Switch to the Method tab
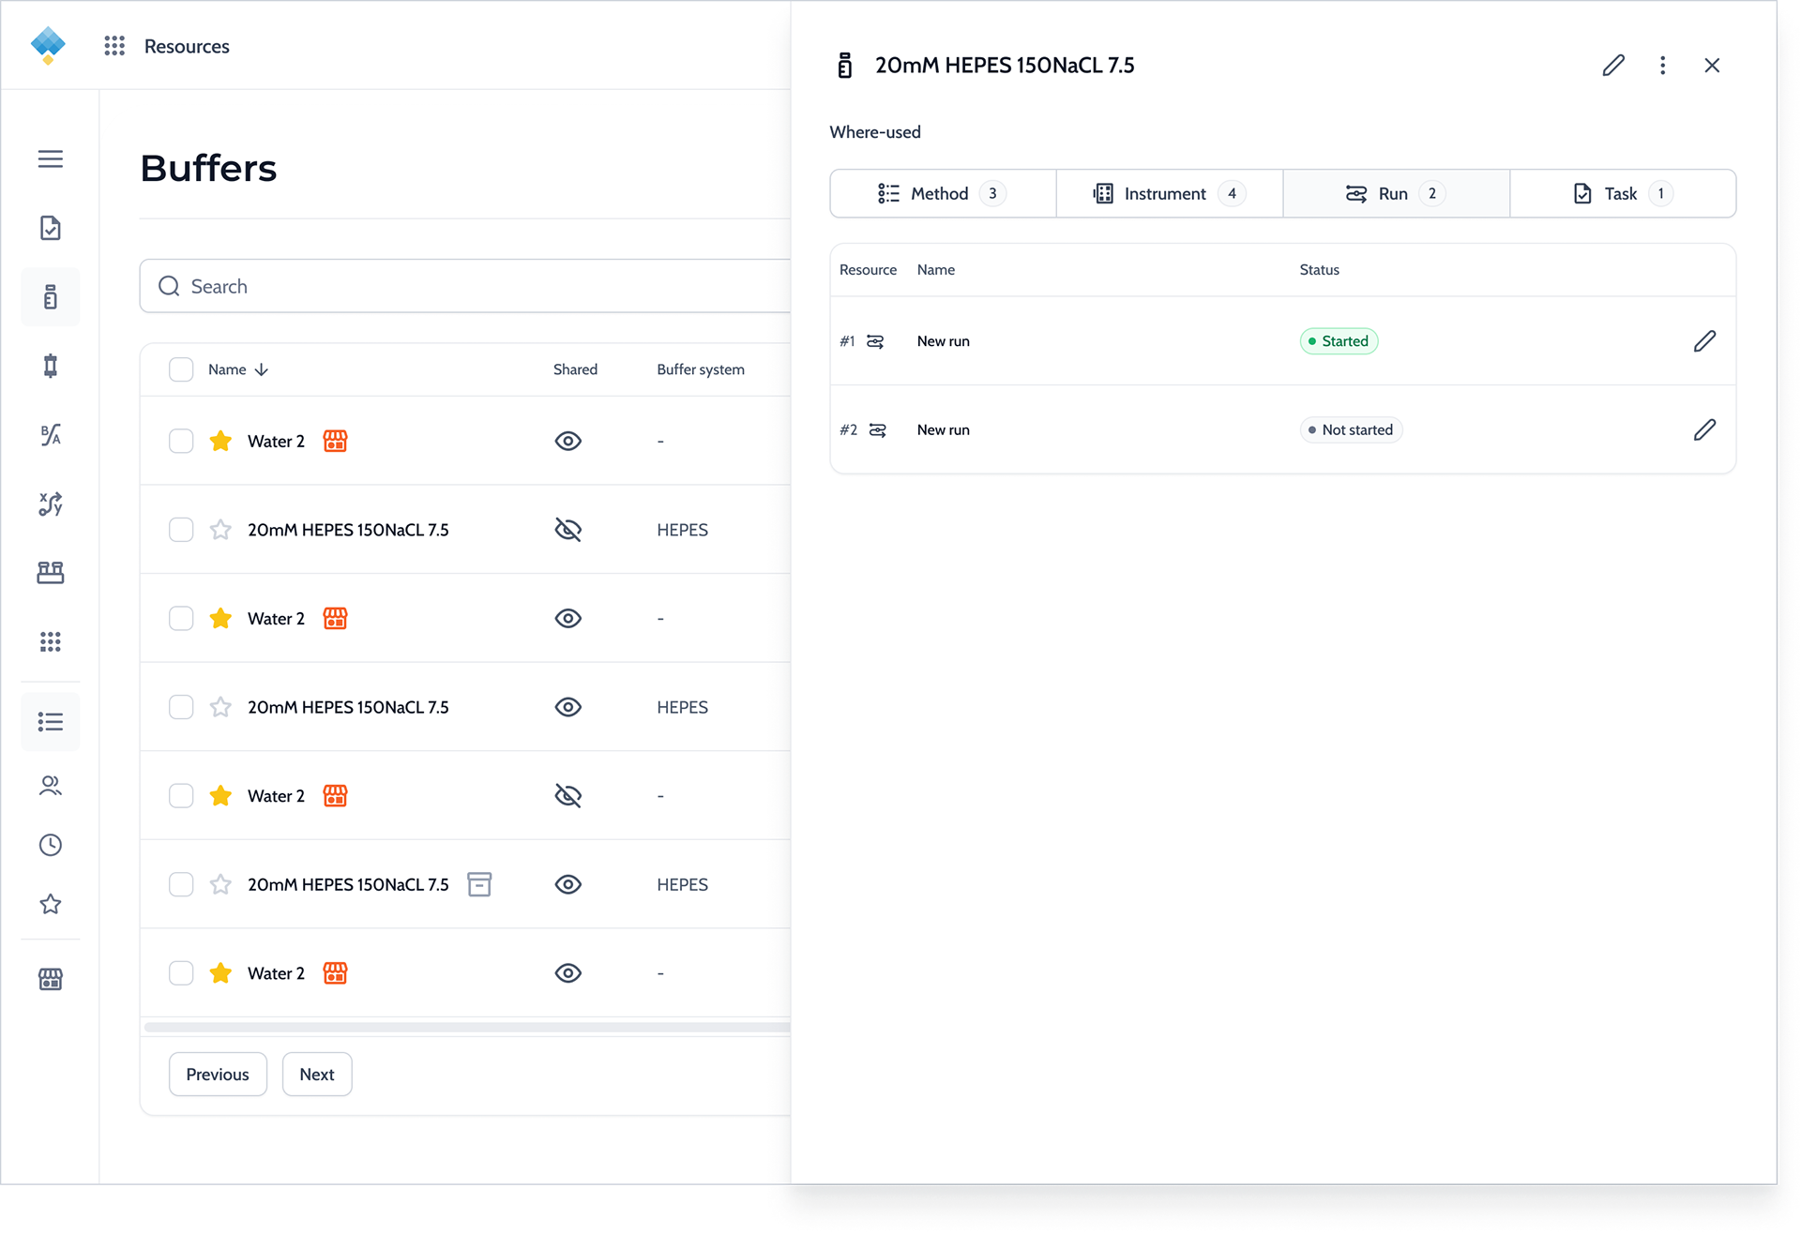1801x1233 pixels. pyautogui.click(x=943, y=193)
